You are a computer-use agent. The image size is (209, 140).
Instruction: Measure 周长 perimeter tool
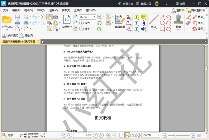pos(199,23)
